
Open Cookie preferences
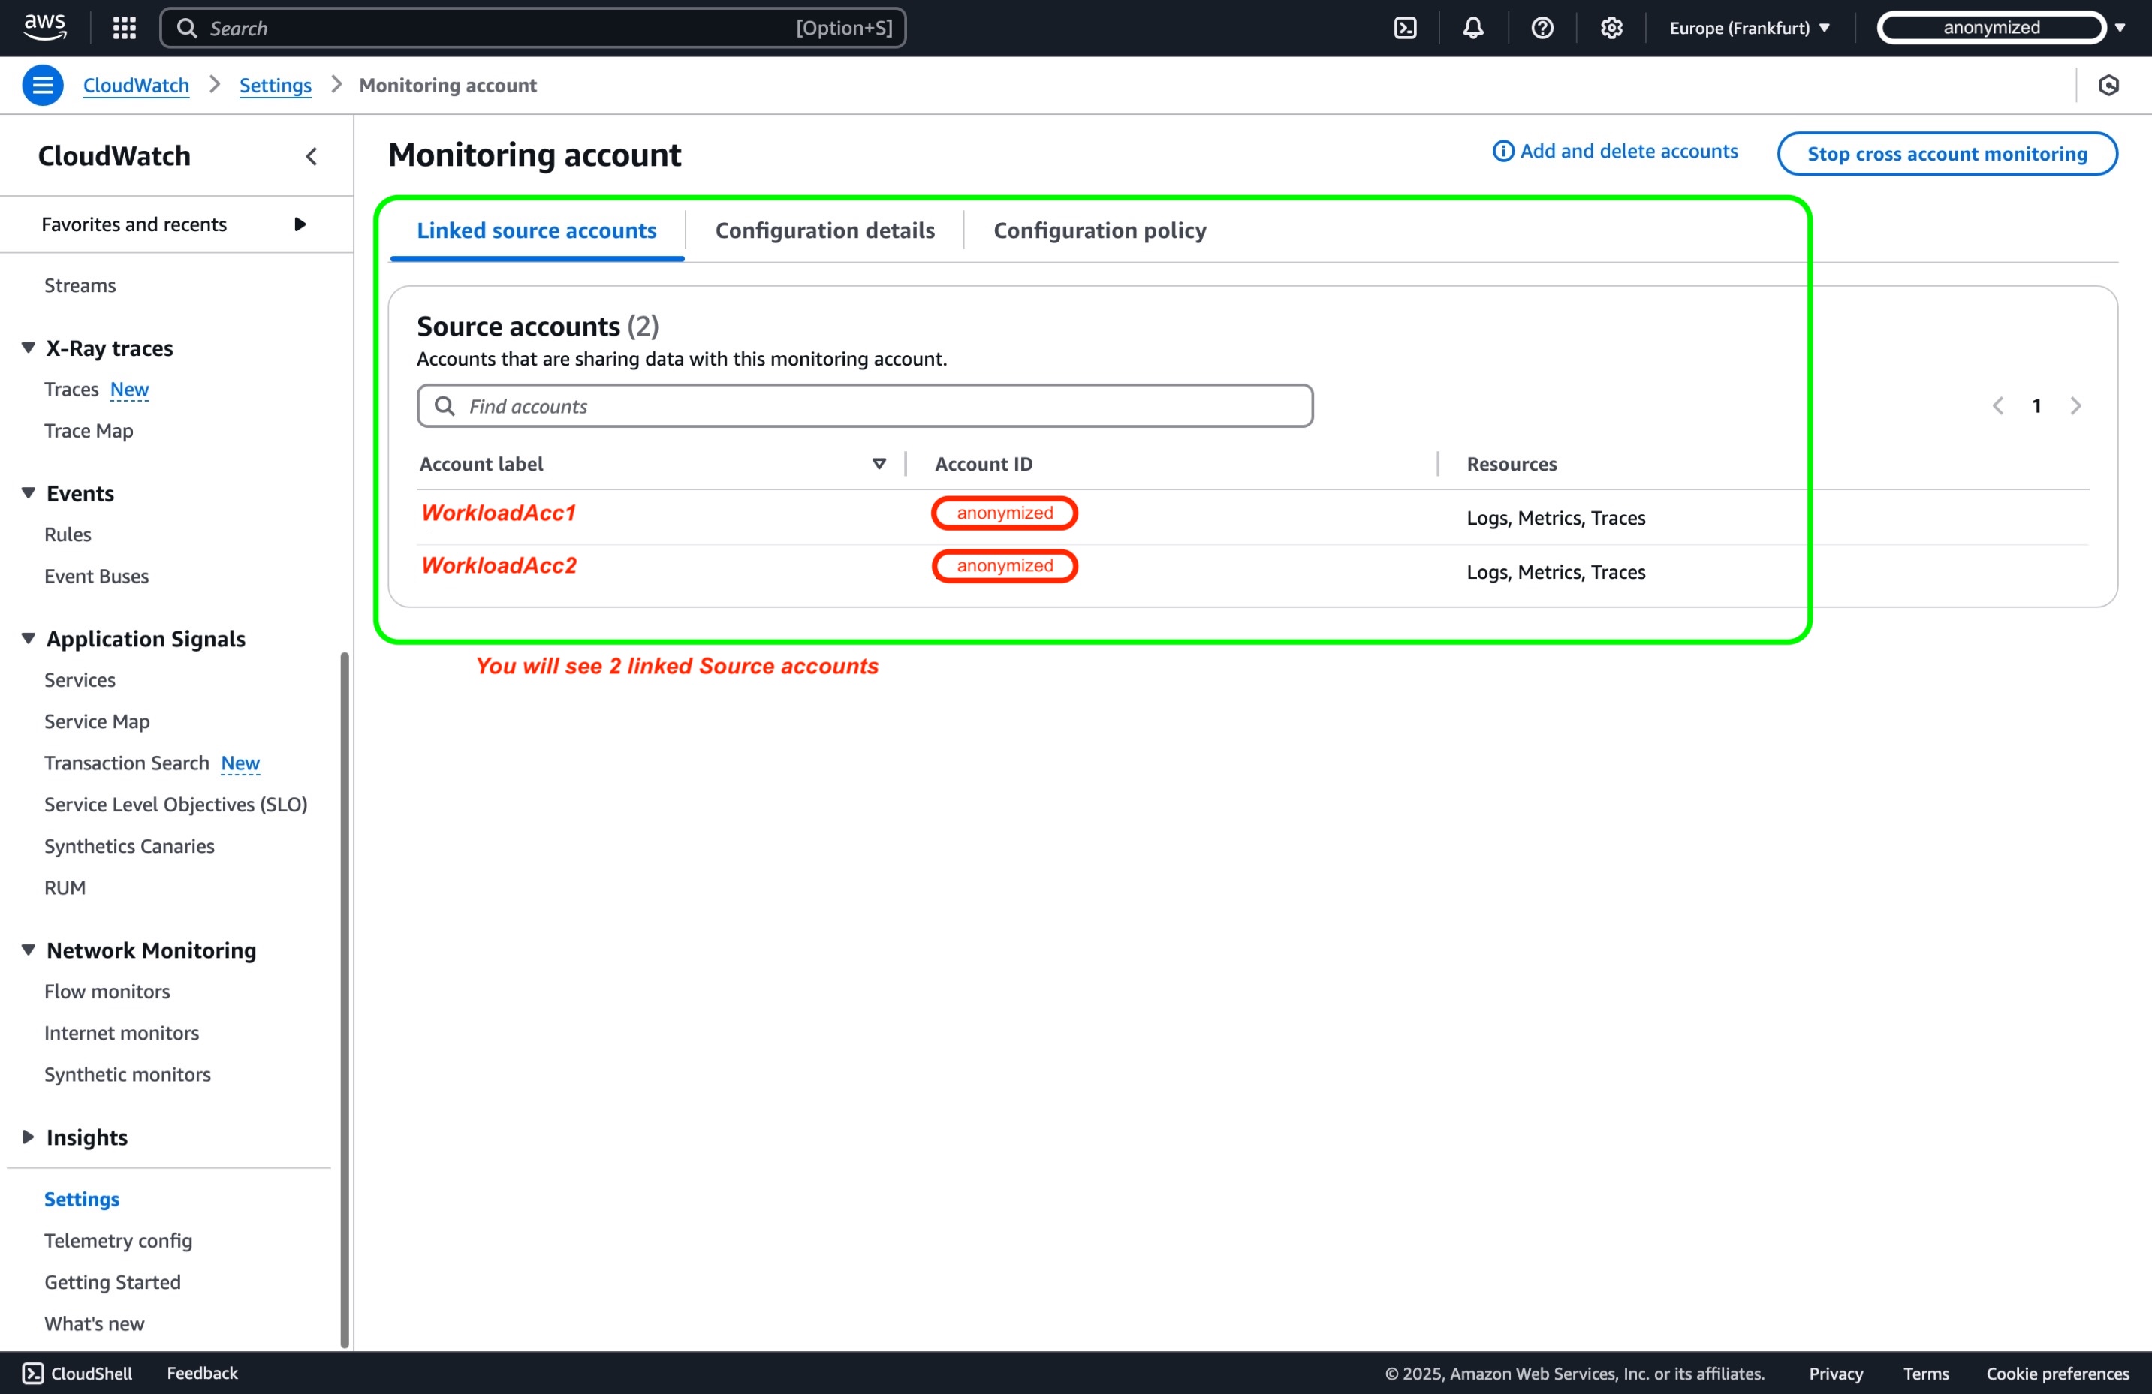click(x=2057, y=1374)
